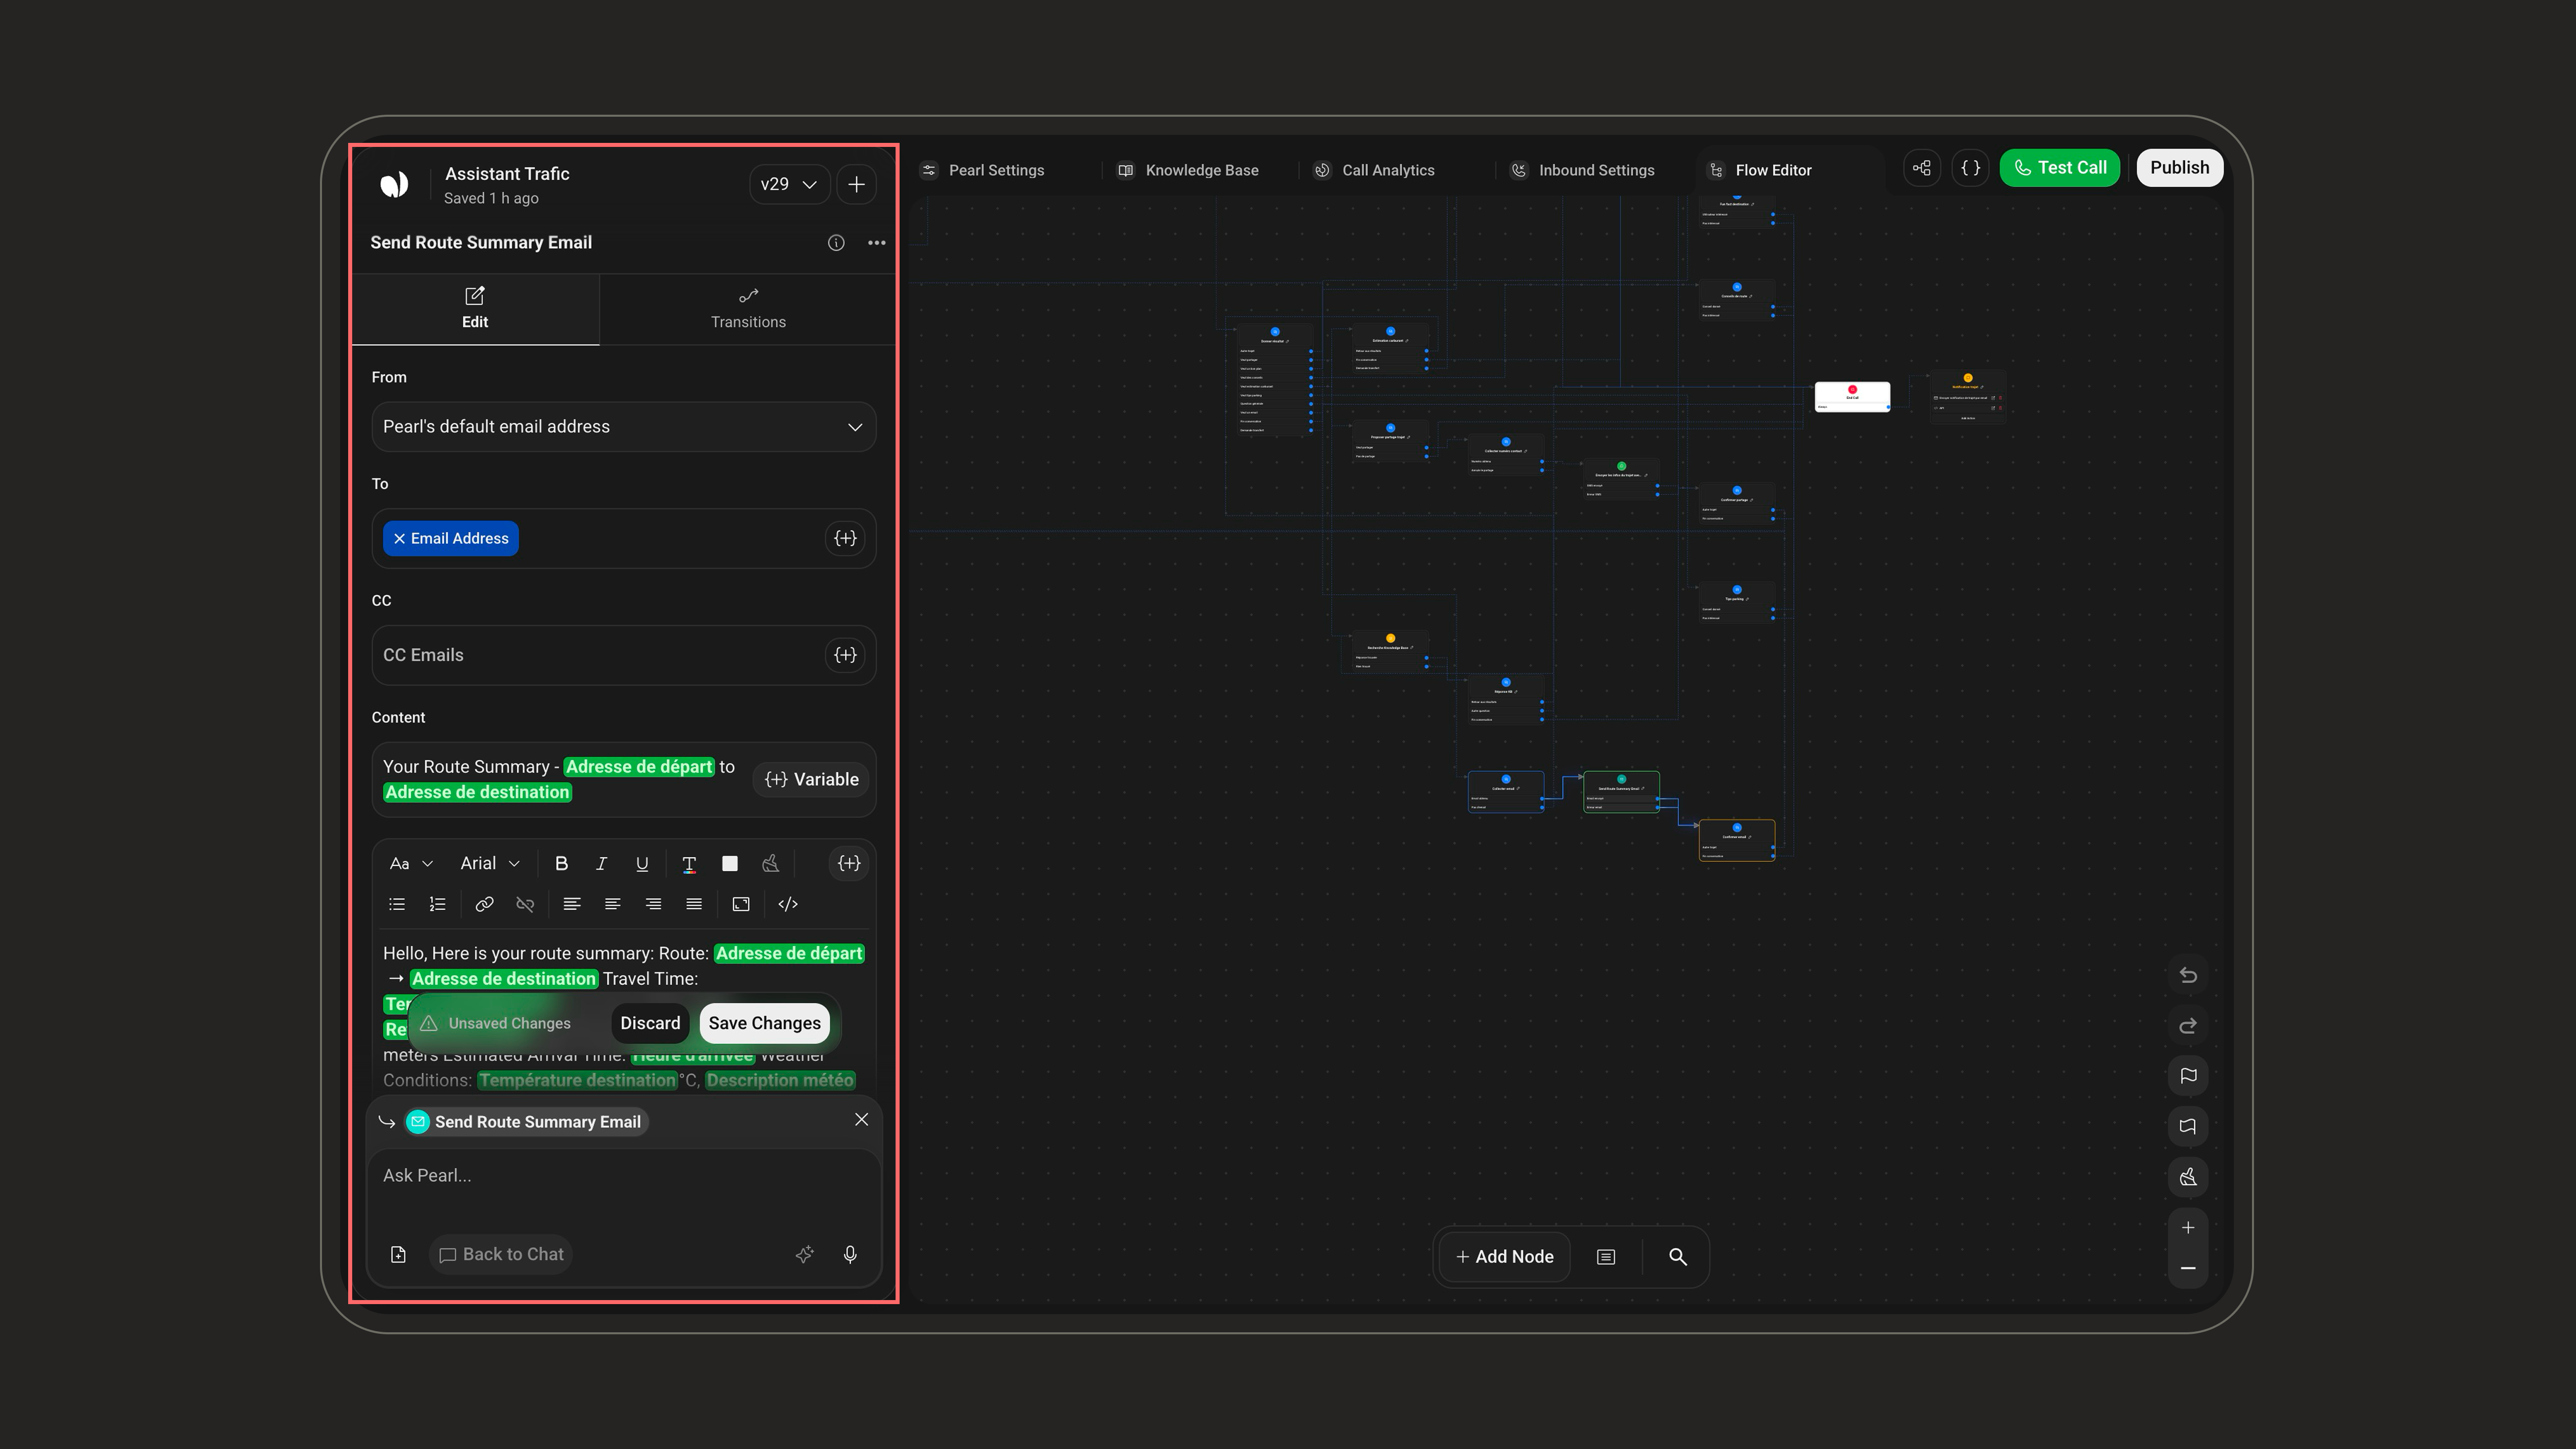This screenshot has height=1449, width=2576.
Task: Remove the hyperlink with unlink icon
Action: click(525, 904)
